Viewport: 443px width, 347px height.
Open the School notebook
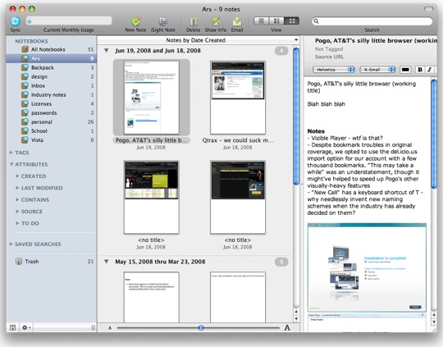click(x=51, y=130)
